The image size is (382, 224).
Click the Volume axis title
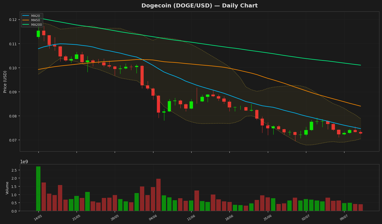pos(7,188)
